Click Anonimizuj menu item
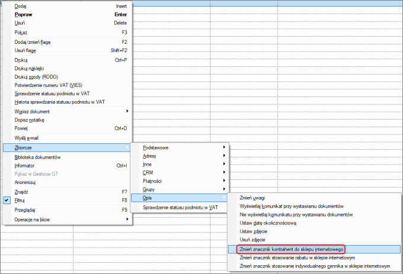This screenshot has width=403, height=274. 67,182
